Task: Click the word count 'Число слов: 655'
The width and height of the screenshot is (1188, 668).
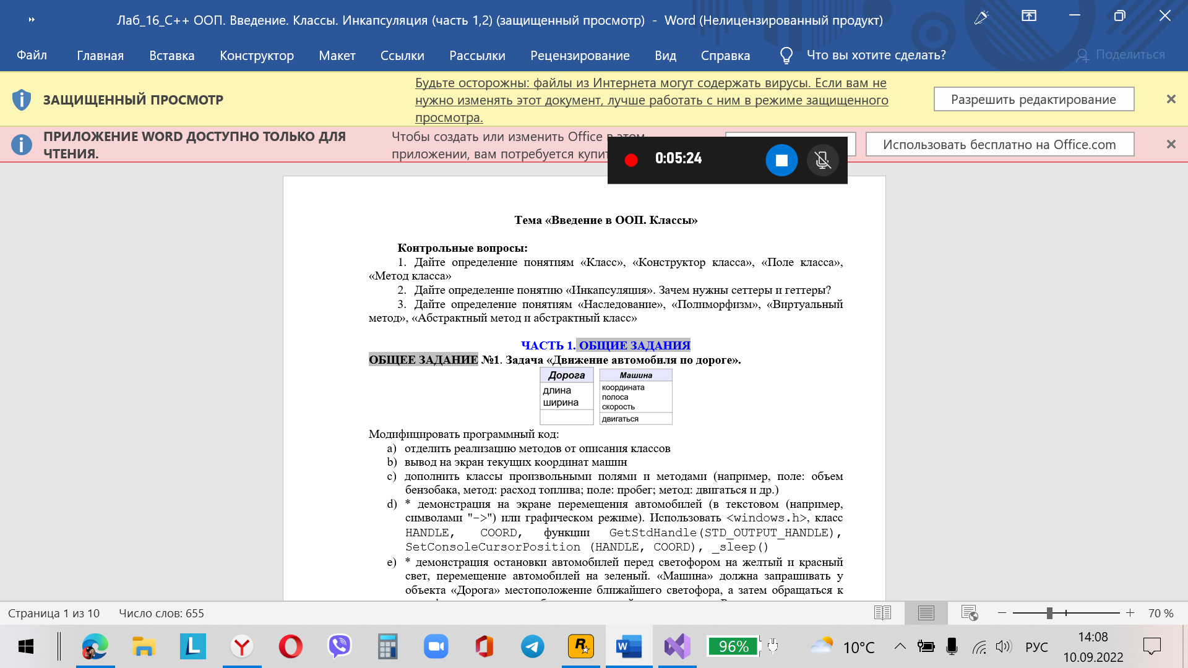Action: click(161, 613)
